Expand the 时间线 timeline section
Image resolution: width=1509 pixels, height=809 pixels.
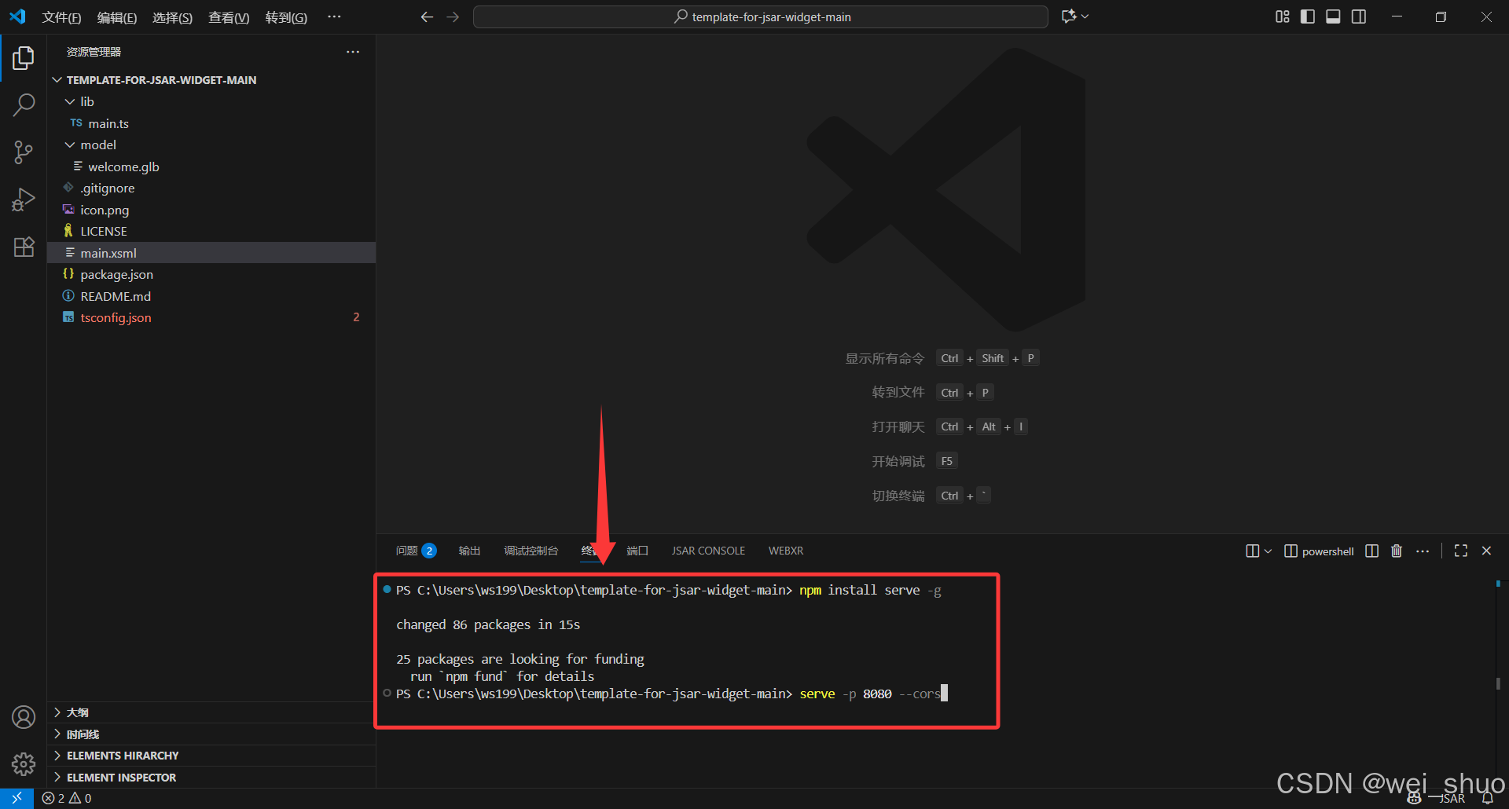211,734
